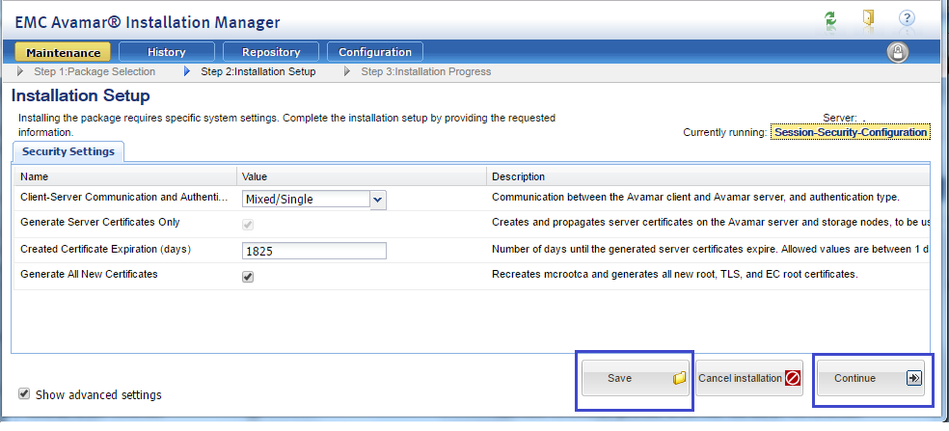This screenshot has height=431, width=949.
Task: Click the yellow logout door icon
Action: click(868, 18)
